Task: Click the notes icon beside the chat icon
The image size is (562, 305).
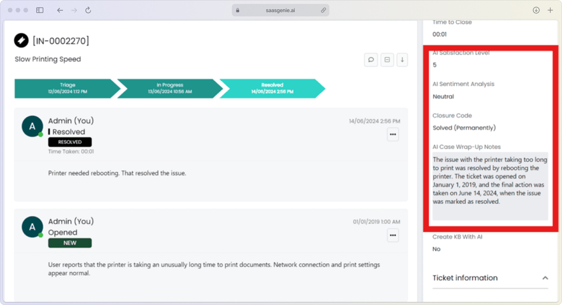Action: pos(386,59)
